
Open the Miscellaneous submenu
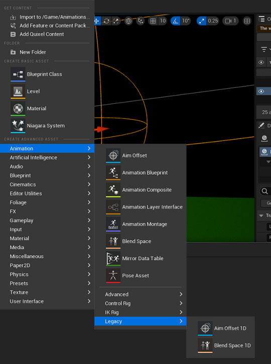coord(47,257)
